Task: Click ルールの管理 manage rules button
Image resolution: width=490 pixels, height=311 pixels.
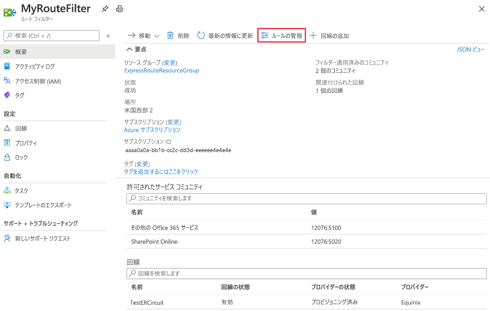Action: (282, 35)
